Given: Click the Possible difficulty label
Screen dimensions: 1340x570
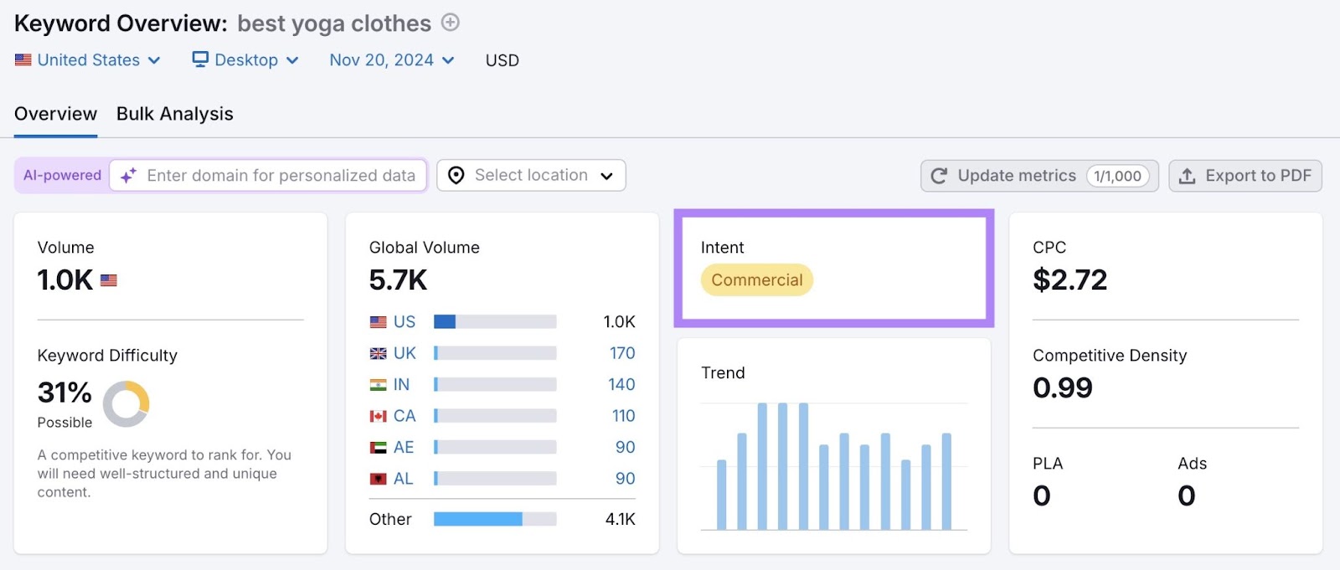Looking at the screenshot, I should 64,423.
